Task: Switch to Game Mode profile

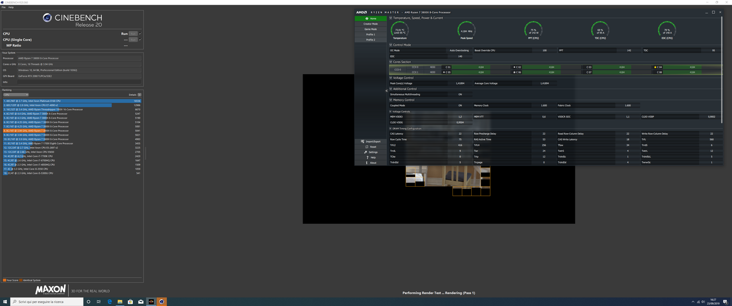Action: [x=371, y=29]
